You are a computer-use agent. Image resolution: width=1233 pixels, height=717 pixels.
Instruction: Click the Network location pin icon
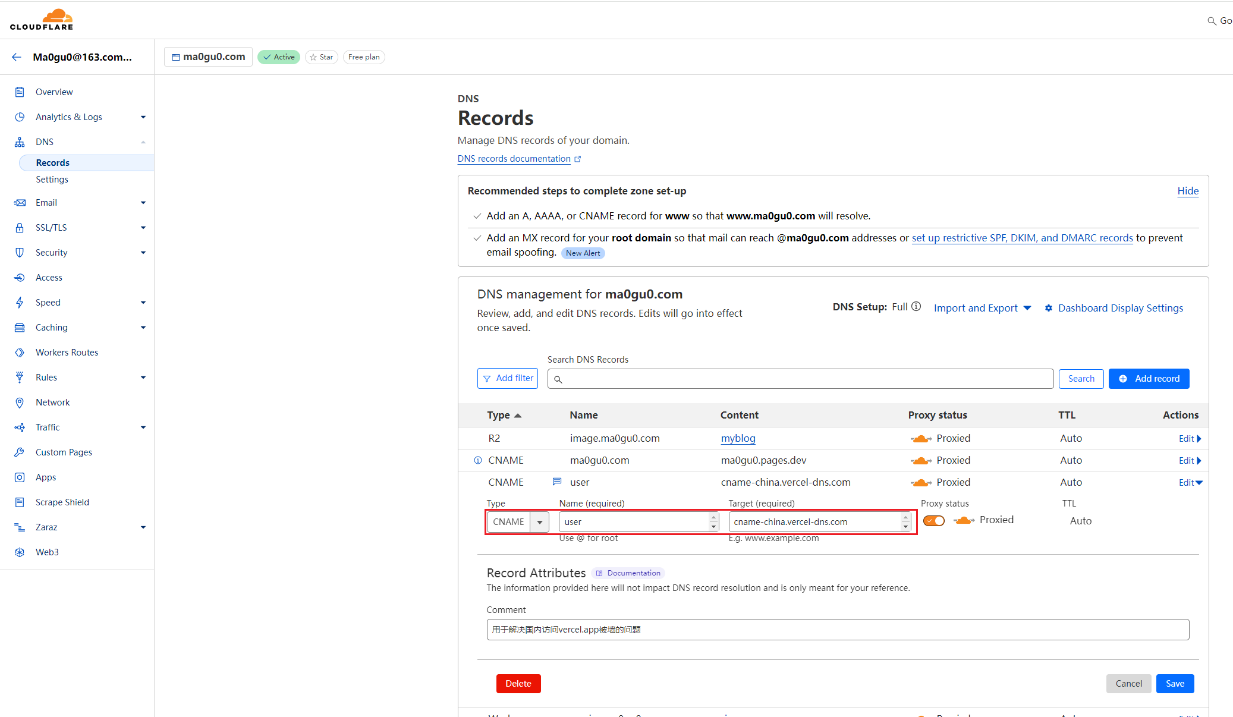(20, 402)
